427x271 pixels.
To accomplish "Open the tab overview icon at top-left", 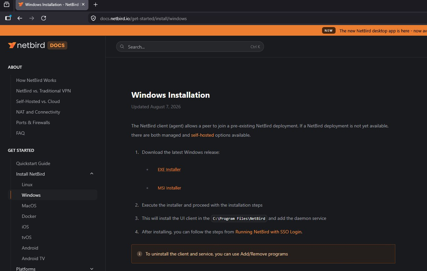I will (x=7, y=5).
